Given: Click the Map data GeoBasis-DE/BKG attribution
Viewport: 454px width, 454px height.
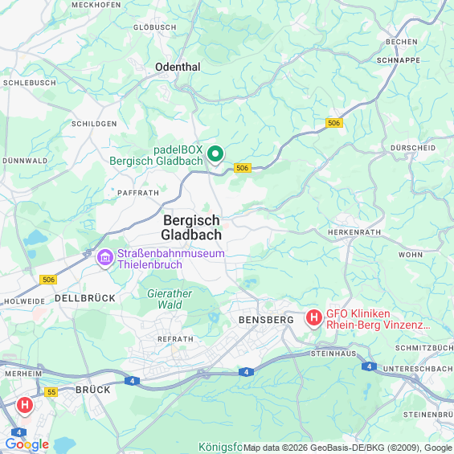Looking at the screenshot, I should click(348, 448).
